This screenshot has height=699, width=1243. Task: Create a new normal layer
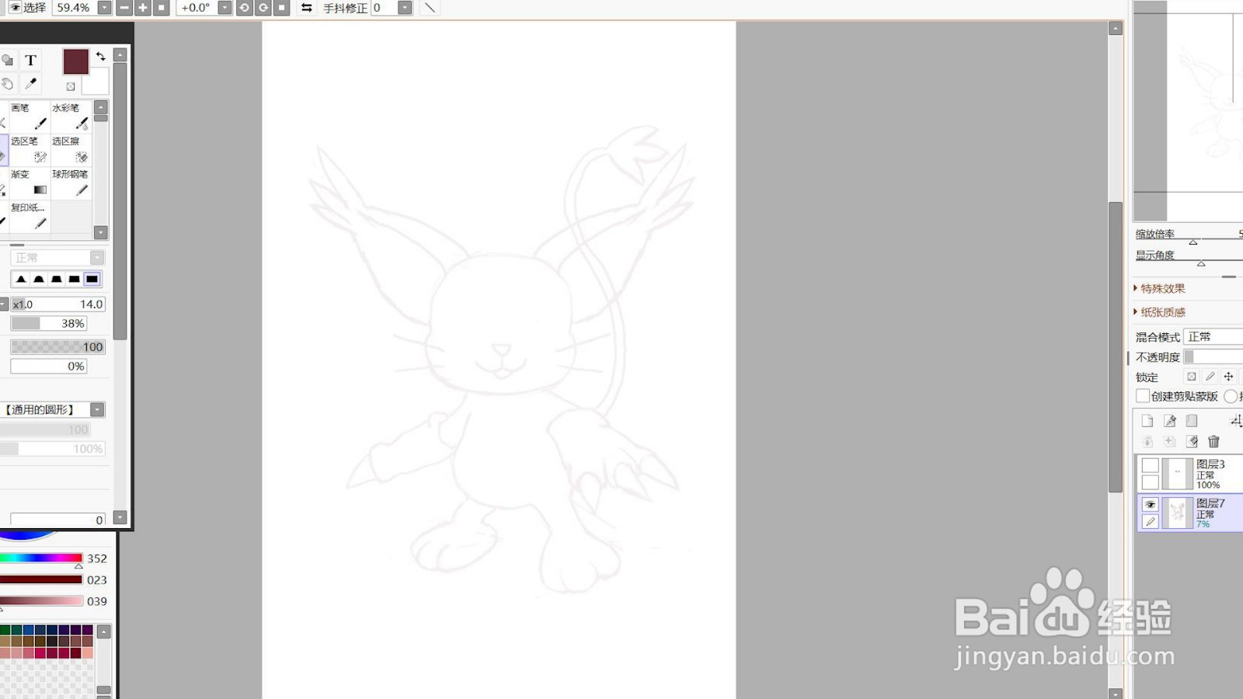pos(1147,421)
